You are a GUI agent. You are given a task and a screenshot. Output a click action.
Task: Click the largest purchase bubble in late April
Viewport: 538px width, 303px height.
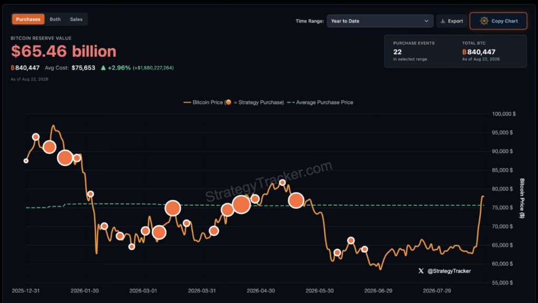(x=241, y=205)
